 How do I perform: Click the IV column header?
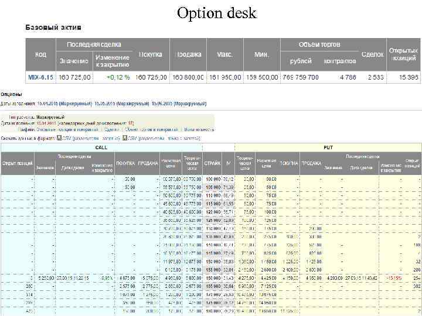[x=228, y=163]
